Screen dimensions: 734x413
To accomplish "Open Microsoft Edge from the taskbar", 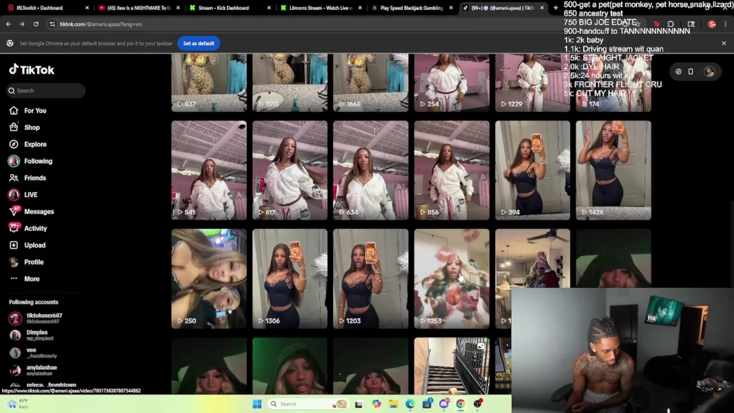I will pos(410,404).
